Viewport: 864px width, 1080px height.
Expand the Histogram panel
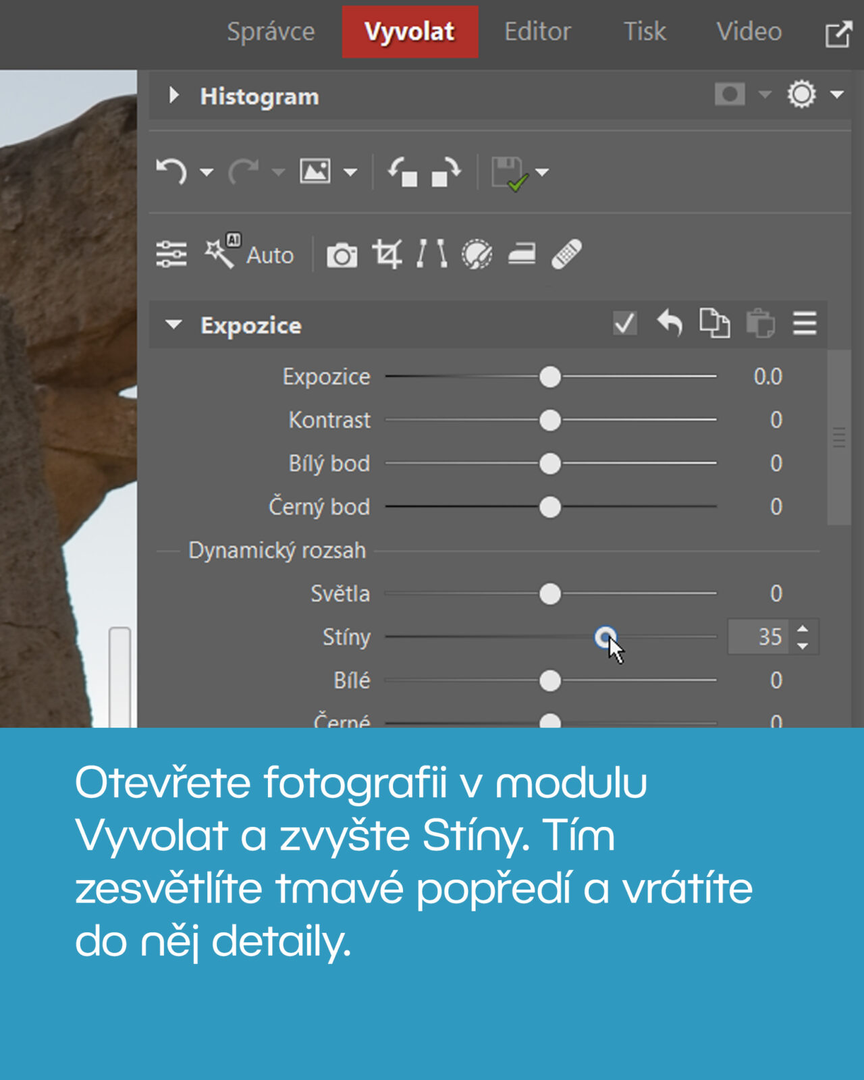pyautogui.click(x=174, y=95)
